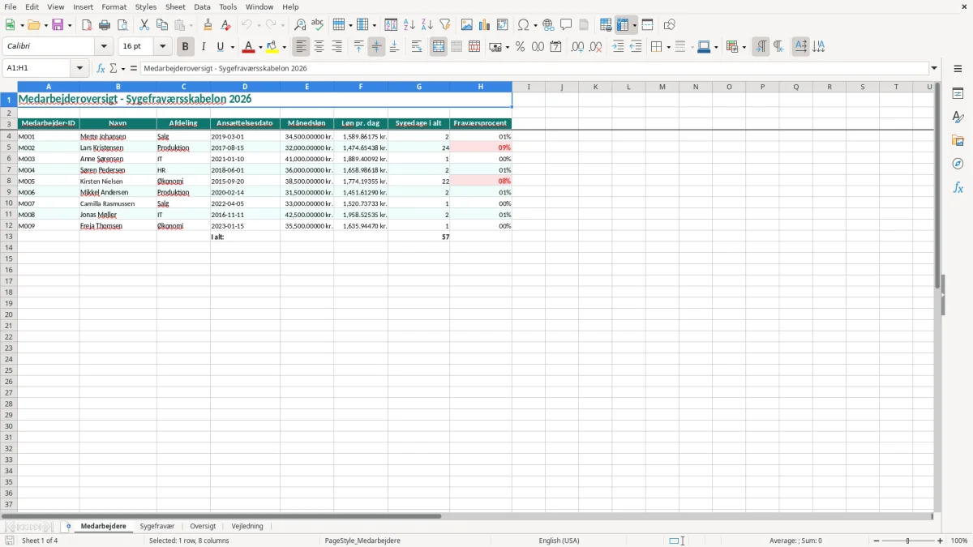This screenshot has height=547, width=973.
Task: Open the Gallery panel in the sidebar
Action: [958, 140]
